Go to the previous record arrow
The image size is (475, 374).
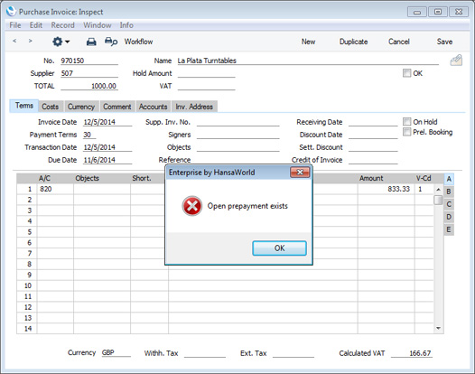(x=14, y=41)
